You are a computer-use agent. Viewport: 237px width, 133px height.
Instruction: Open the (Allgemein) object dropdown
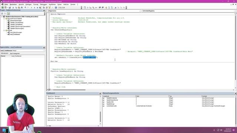pos(140,11)
